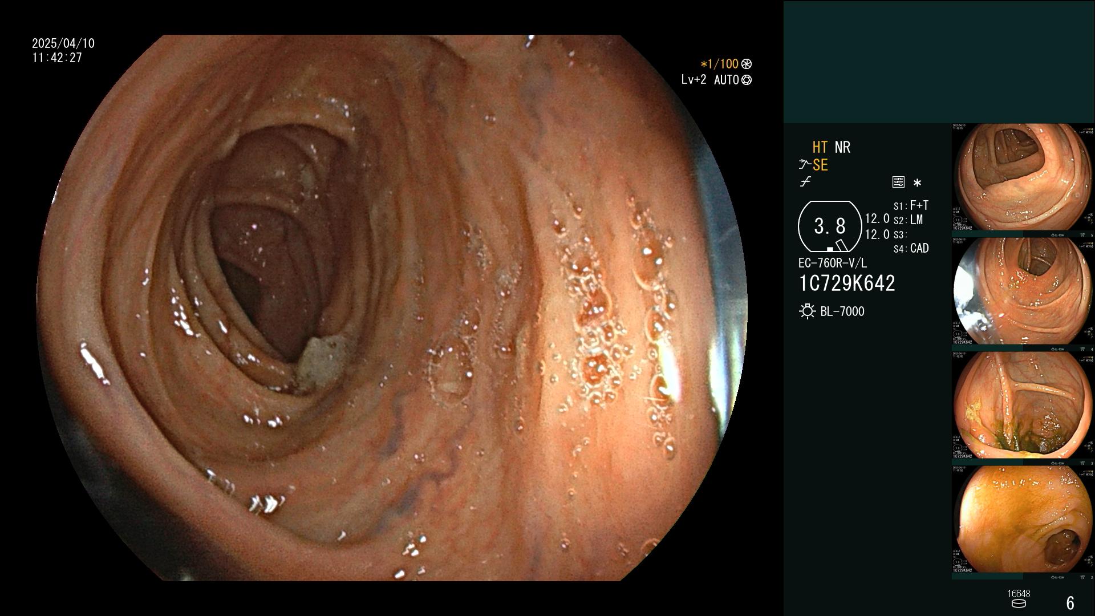The height and width of the screenshot is (616, 1095).
Task: Click the asterisk indicator next to settings
Action: pos(917,183)
